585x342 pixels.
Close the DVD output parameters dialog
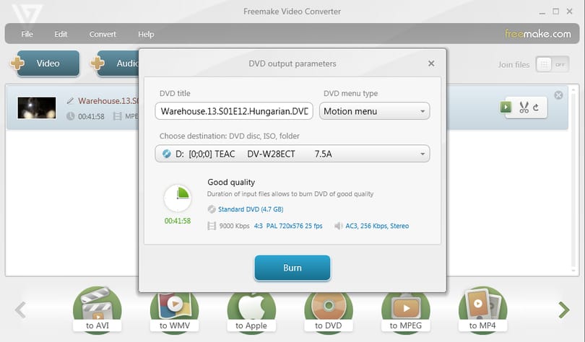coord(431,63)
